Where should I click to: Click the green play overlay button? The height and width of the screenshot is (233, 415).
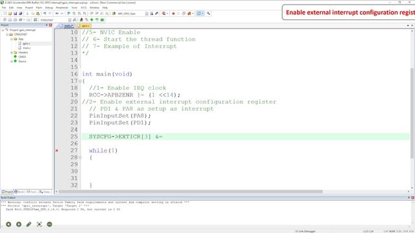coord(19,225)
